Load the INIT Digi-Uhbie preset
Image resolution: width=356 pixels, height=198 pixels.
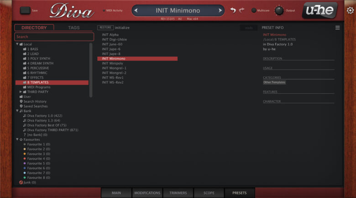coord(114,39)
